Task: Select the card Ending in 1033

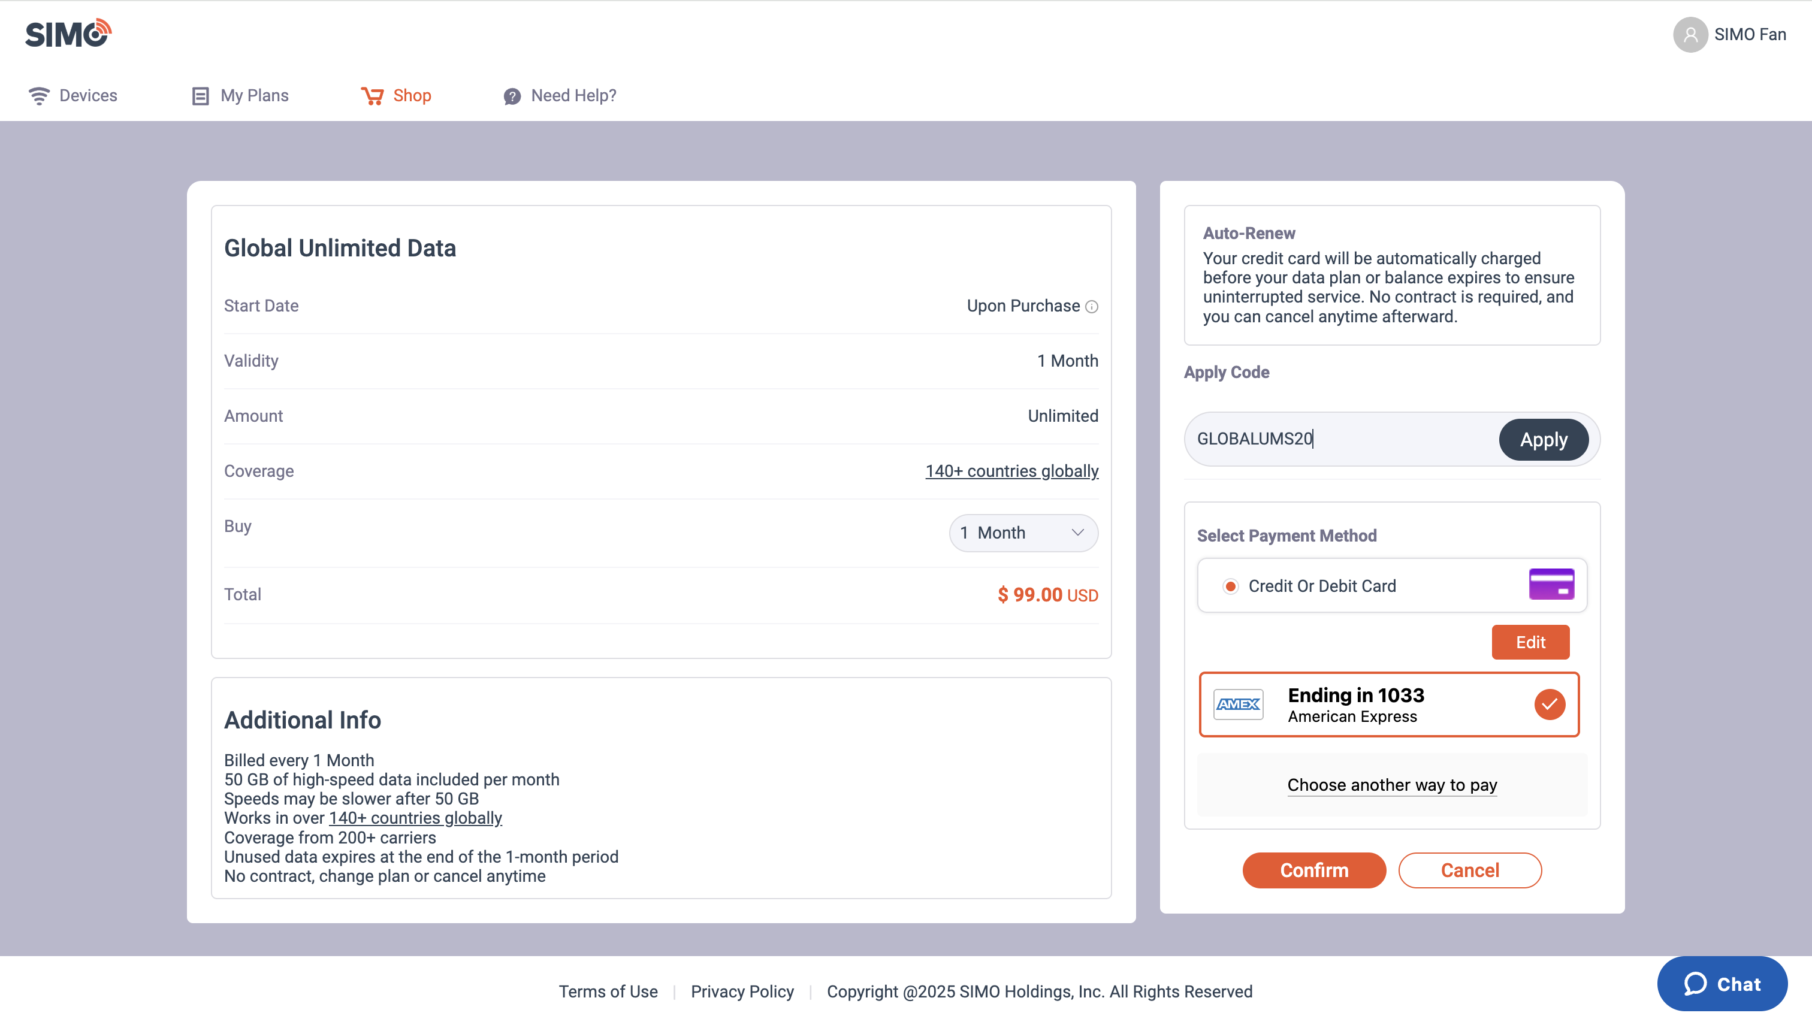Action: pyautogui.click(x=1388, y=704)
